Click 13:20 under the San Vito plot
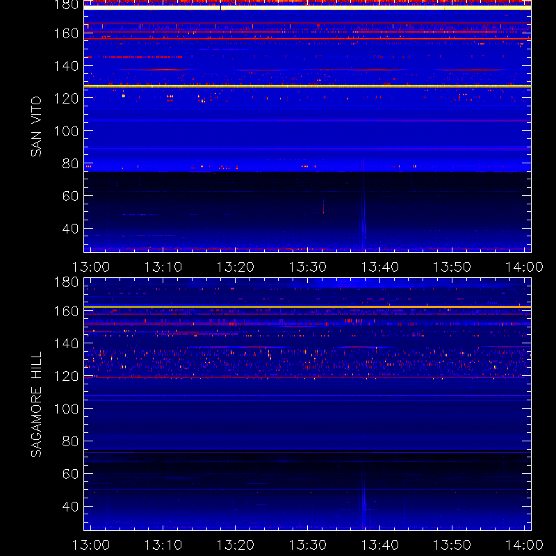The image size is (556, 556). click(x=236, y=267)
